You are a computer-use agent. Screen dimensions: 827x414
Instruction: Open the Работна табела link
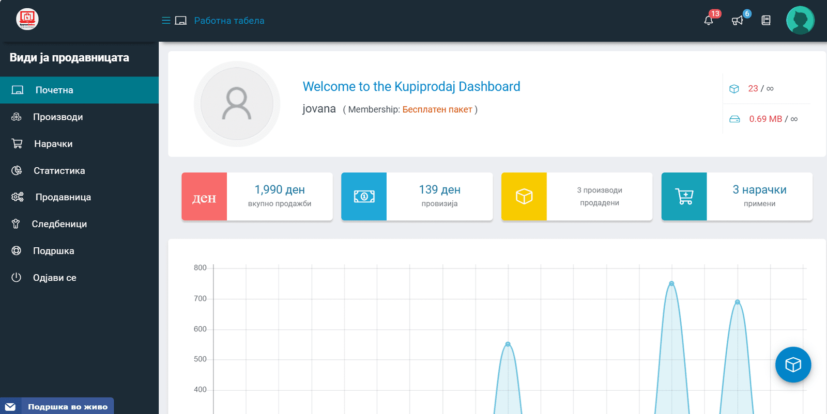(229, 21)
